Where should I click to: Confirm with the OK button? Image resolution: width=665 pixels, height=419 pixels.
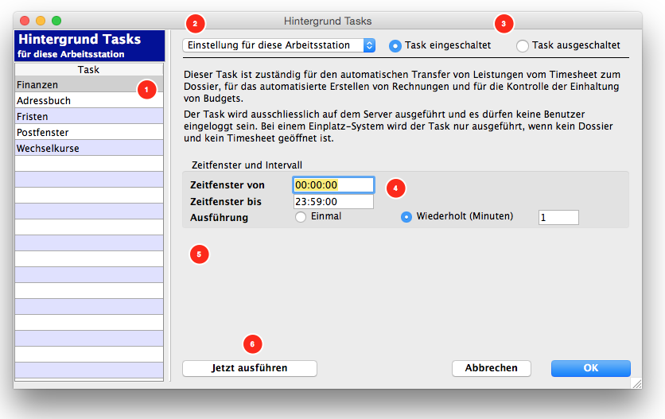591,368
